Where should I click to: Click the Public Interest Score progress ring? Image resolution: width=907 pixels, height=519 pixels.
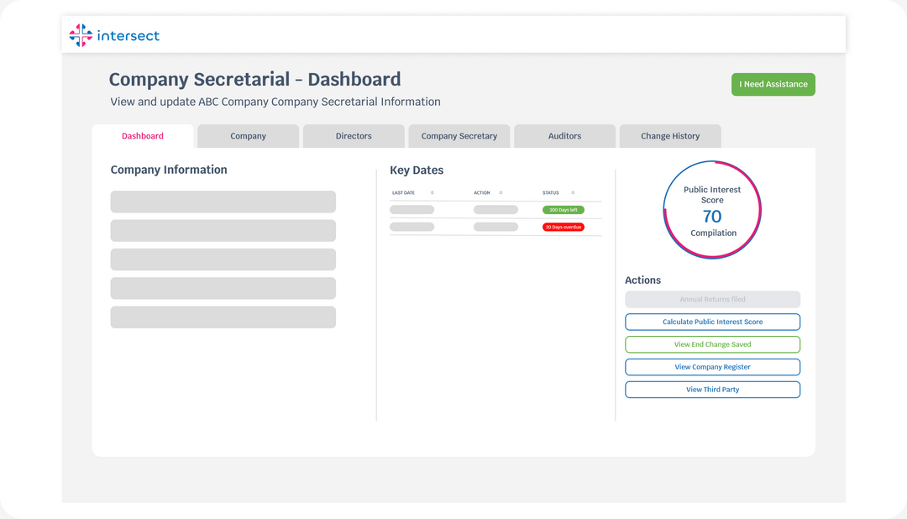point(712,210)
